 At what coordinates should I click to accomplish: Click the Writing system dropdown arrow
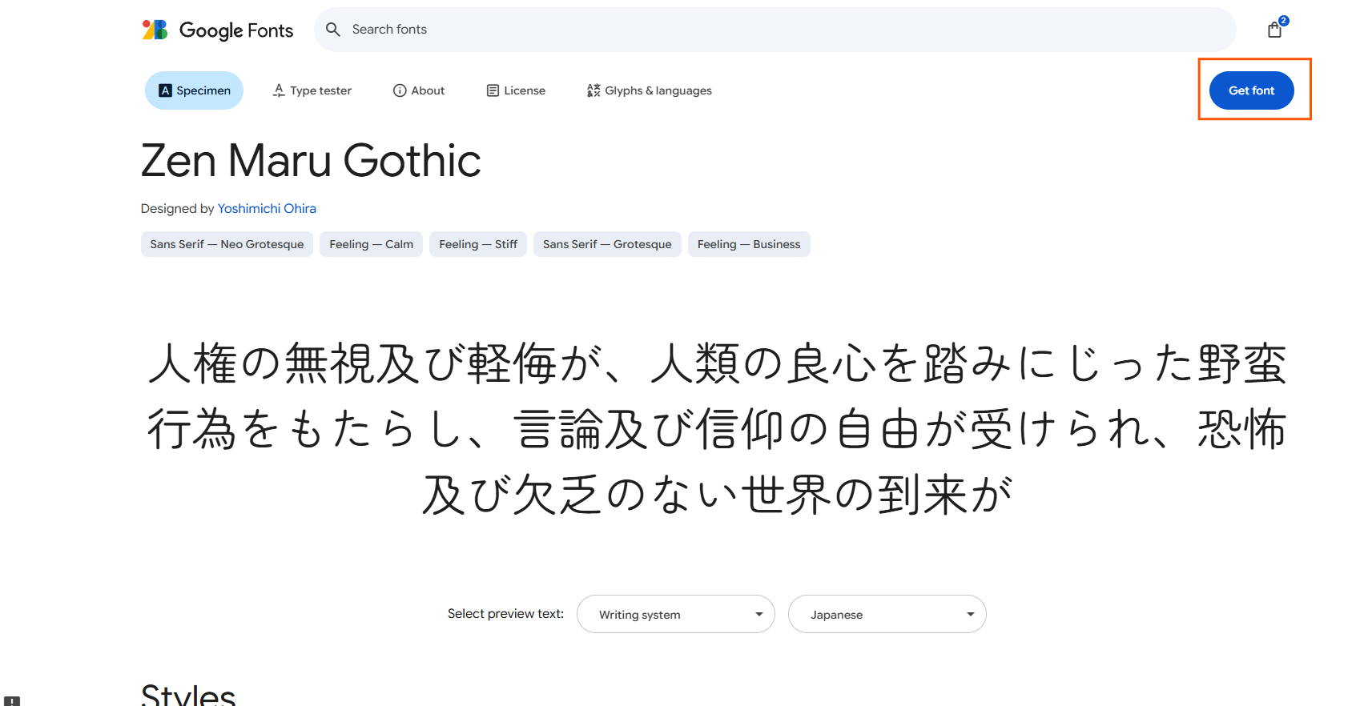click(x=758, y=614)
